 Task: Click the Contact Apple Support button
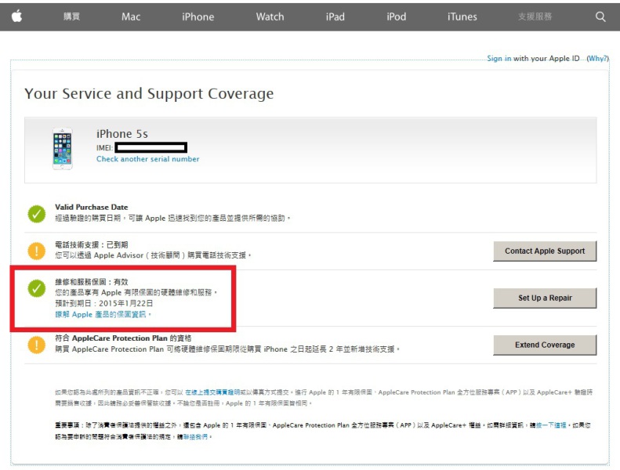[x=545, y=251]
